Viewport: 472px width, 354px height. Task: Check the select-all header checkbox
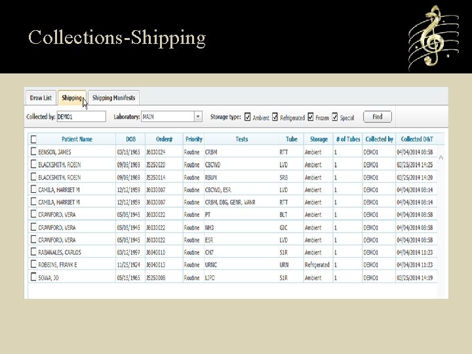33,139
